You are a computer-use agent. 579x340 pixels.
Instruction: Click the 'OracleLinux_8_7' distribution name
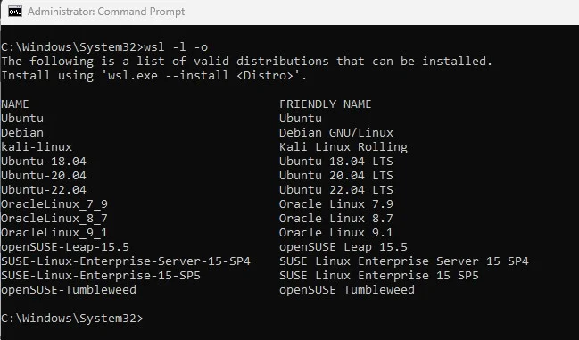[54, 219]
